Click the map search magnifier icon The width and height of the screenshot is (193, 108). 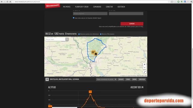click(x=67, y=39)
